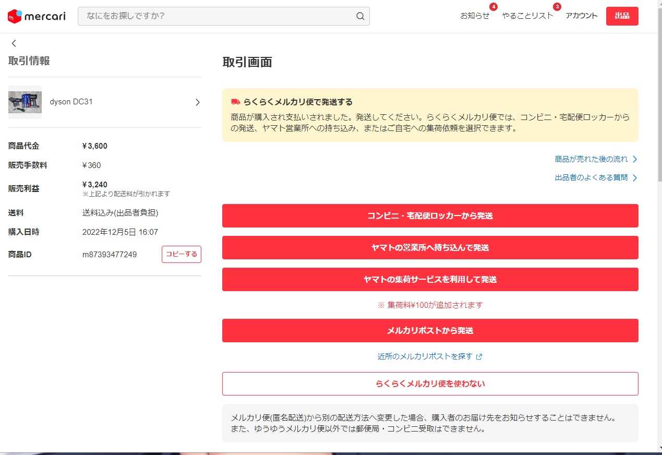Image resolution: width=662 pixels, height=455 pixels.
Task: Select ヤマトの集荷サービスを利用して発送
Action: [x=430, y=280]
